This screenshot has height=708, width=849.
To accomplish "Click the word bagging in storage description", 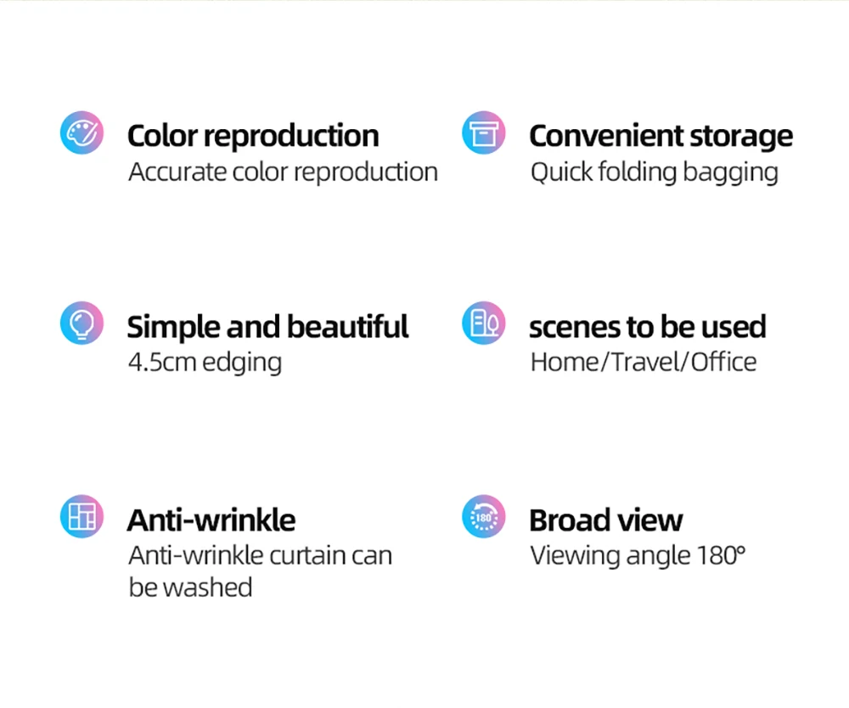I will click(x=730, y=174).
